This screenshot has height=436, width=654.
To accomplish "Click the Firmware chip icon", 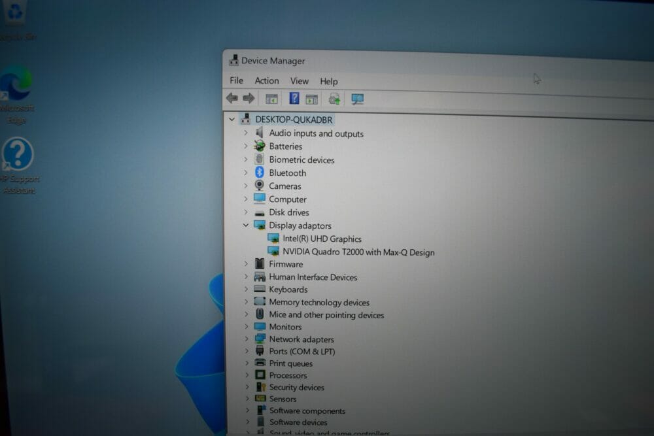I will point(260,263).
